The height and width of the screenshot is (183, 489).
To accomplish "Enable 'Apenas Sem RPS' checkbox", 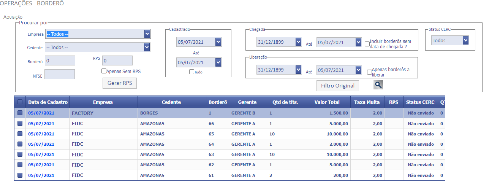I will point(104,71).
